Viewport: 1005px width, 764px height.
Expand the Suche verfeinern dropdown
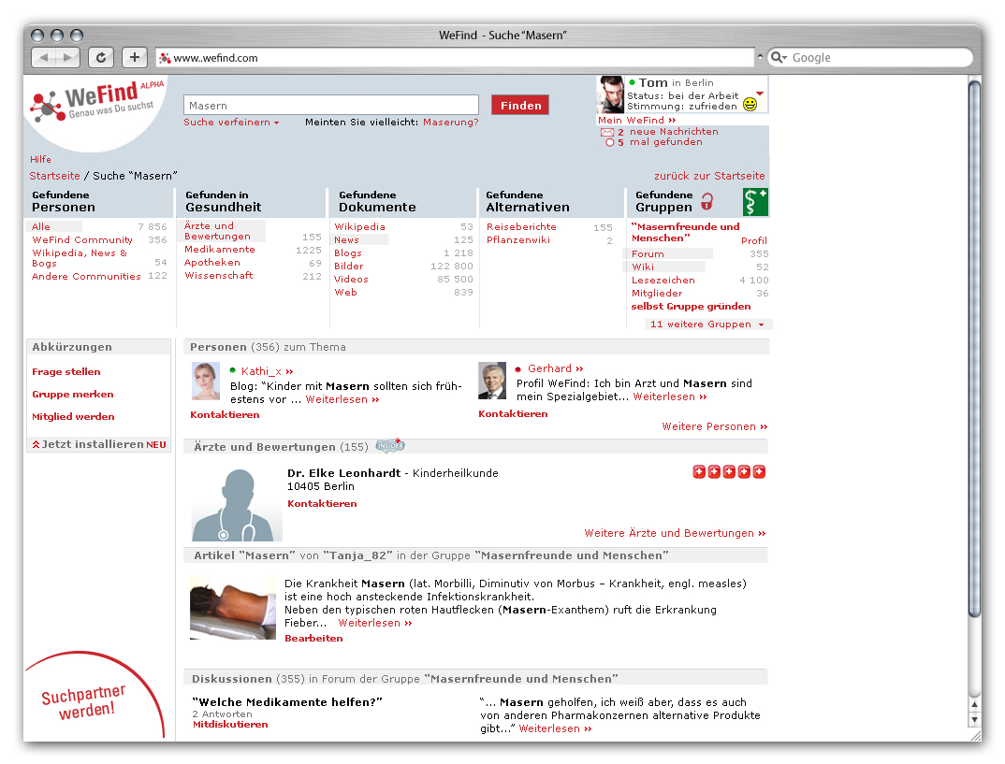[231, 123]
